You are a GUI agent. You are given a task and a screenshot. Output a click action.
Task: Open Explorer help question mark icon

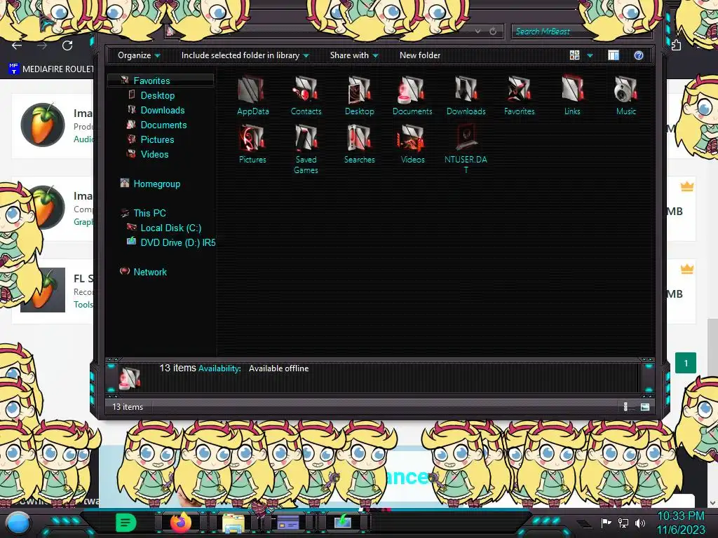click(639, 55)
